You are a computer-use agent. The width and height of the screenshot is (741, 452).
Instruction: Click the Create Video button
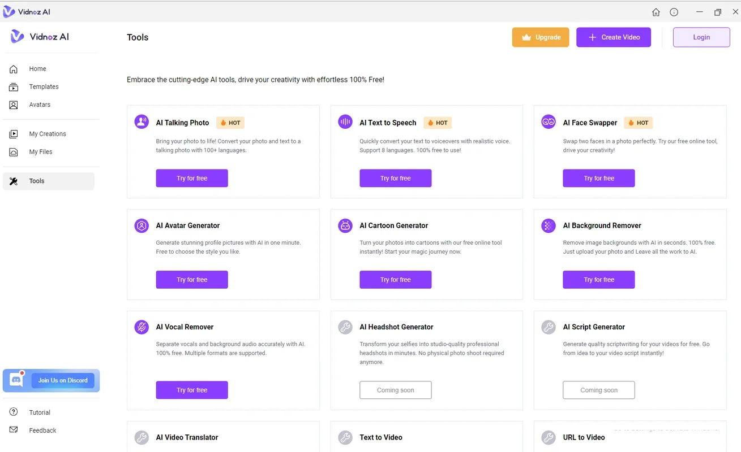pyautogui.click(x=614, y=37)
